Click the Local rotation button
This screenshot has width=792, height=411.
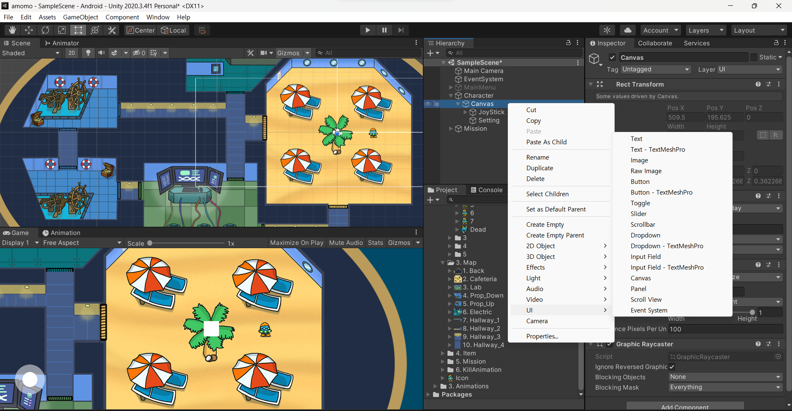[x=173, y=30]
